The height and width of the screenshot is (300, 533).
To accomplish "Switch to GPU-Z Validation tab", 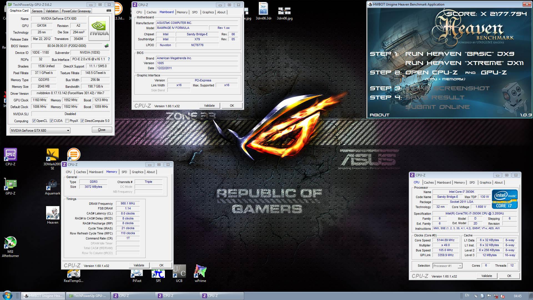I will [52, 11].
